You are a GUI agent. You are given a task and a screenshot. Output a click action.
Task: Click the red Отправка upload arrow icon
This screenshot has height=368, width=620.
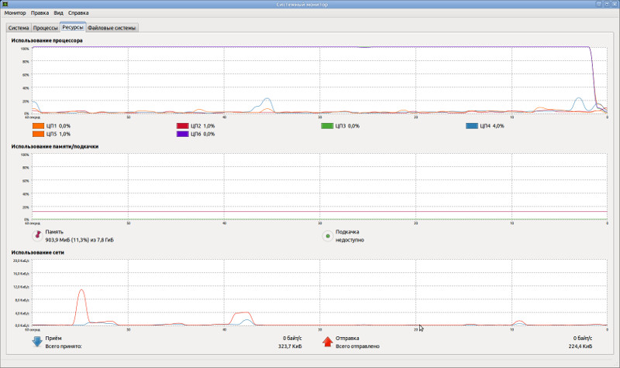pos(327,342)
